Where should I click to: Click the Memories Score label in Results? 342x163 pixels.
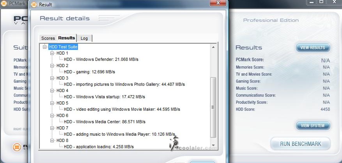(x=250, y=67)
